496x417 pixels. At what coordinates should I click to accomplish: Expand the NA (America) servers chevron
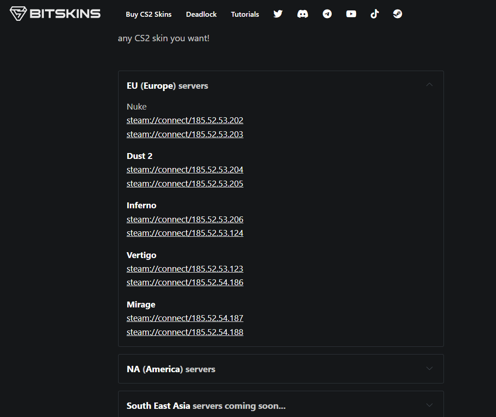pos(429,368)
